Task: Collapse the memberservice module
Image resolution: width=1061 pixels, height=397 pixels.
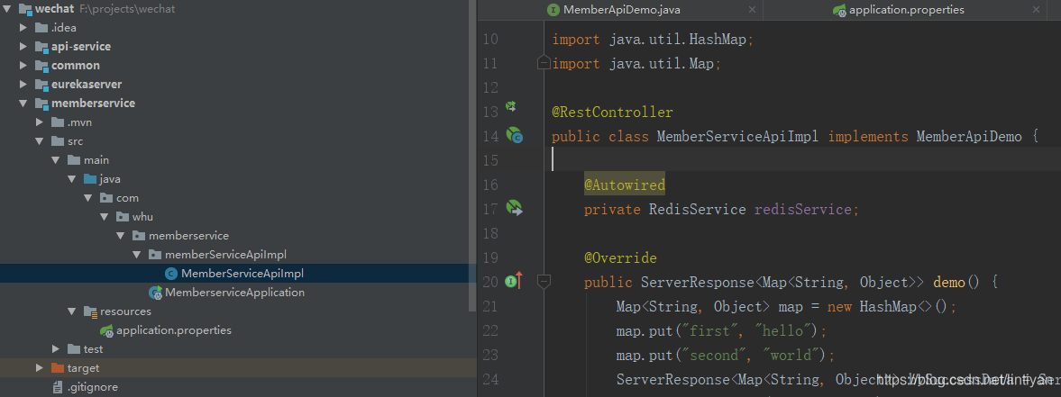Action: point(22,104)
